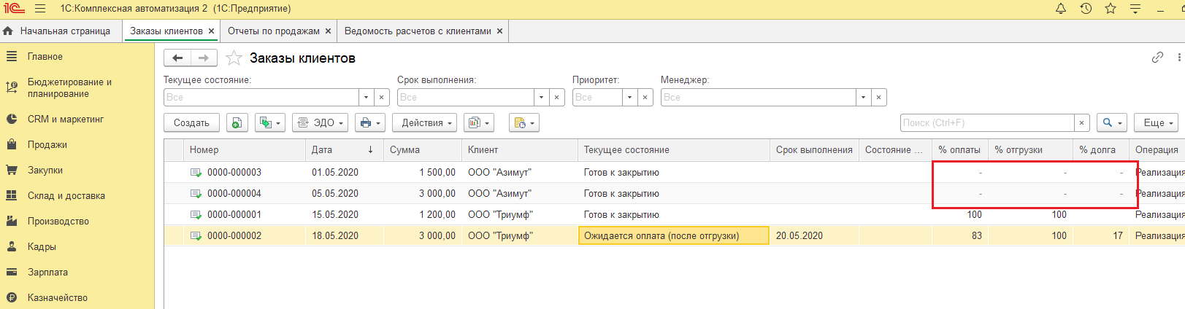Click the Создать button
The height and width of the screenshot is (309, 1185).
click(191, 123)
